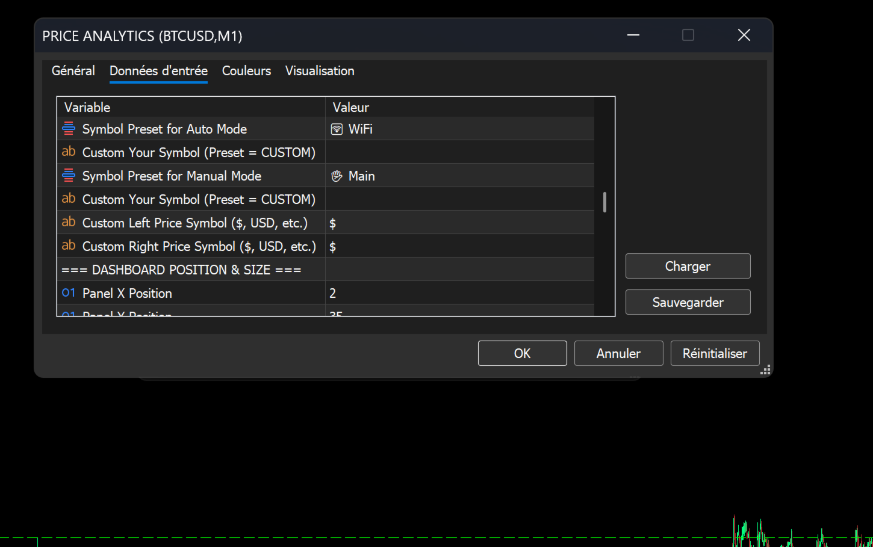Viewport: 873px width, 547px height.
Task: Click the enum icon beside Symbol Preset for Auto Mode
Action: click(69, 128)
